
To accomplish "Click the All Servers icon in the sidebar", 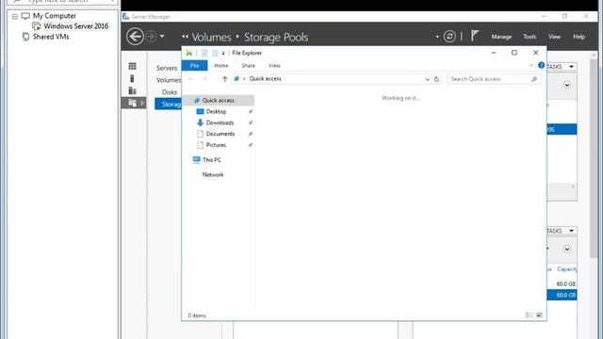I will click(132, 90).
